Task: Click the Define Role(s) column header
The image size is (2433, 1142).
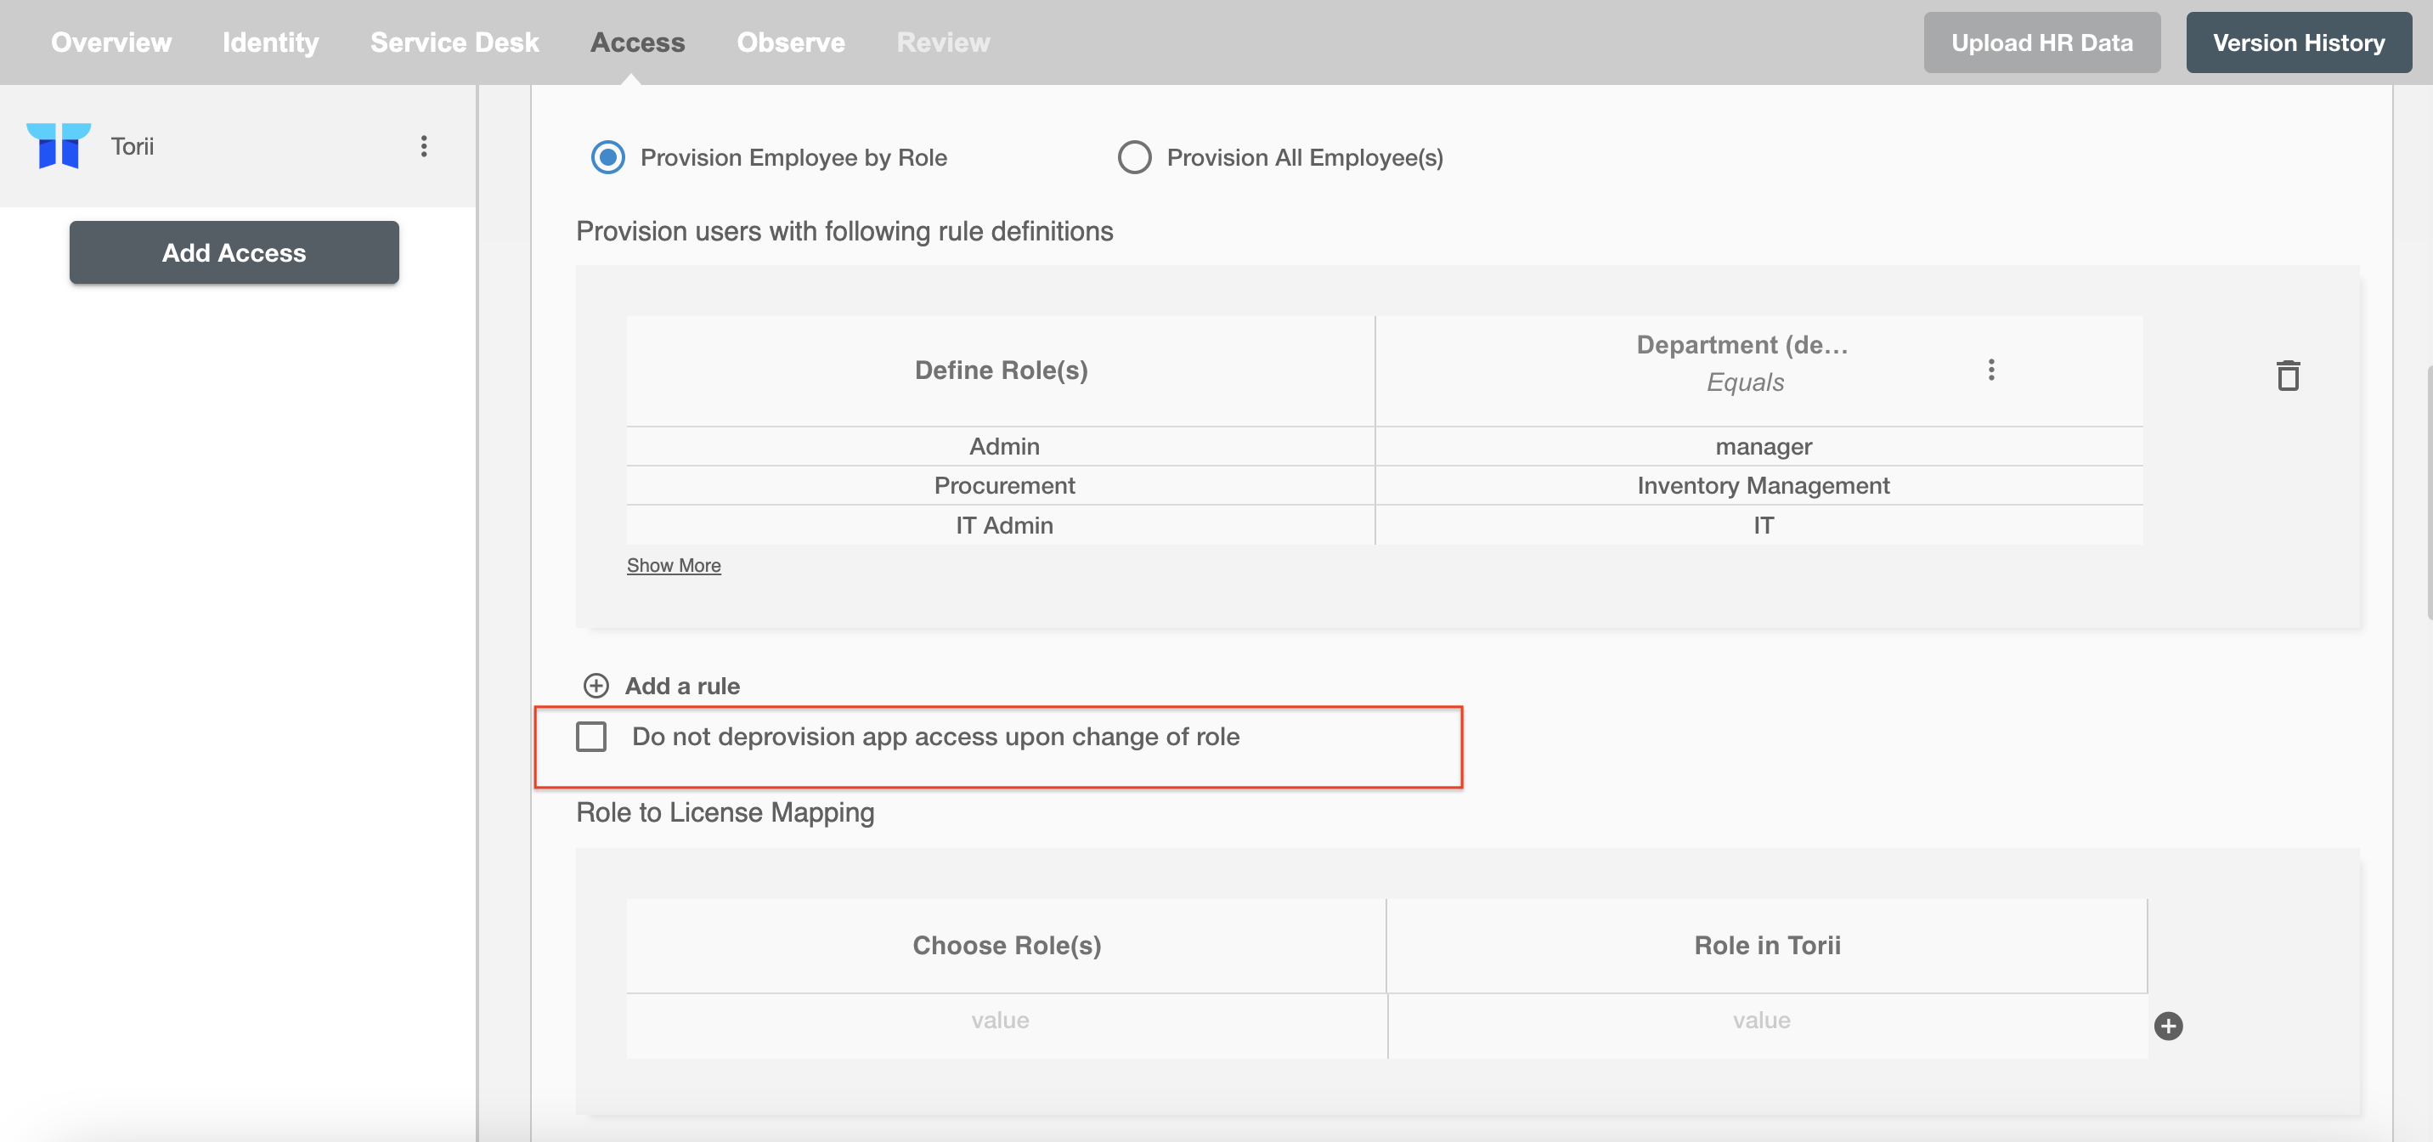Action: tap(1000, 370)
